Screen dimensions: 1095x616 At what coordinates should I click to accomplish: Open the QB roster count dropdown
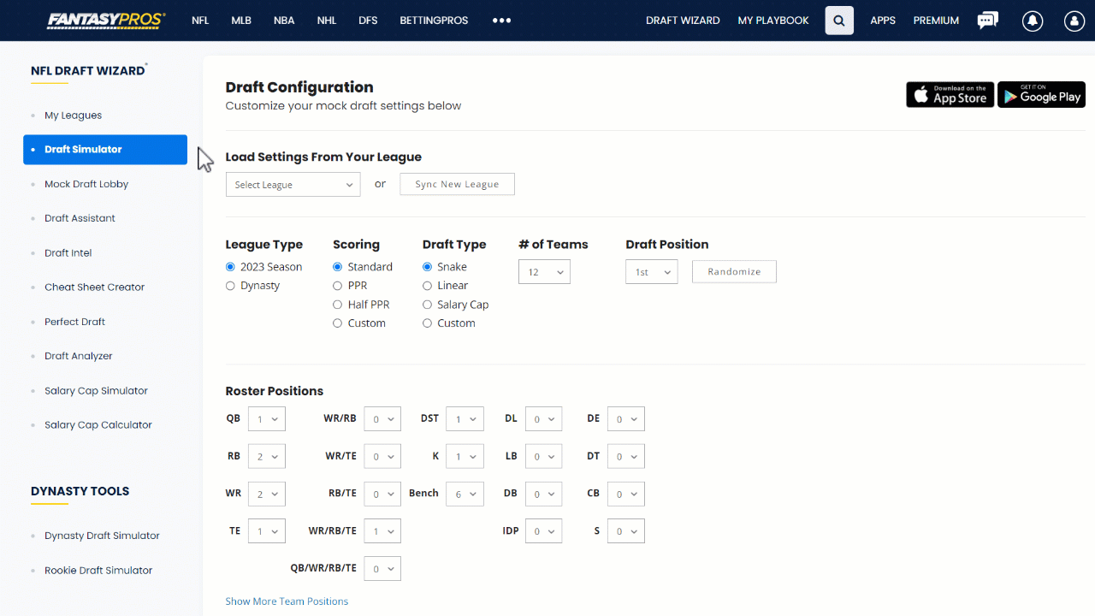(x=267, y=419)
